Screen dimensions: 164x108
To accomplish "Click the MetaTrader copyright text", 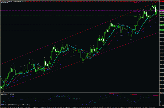I will click(15, 105).
